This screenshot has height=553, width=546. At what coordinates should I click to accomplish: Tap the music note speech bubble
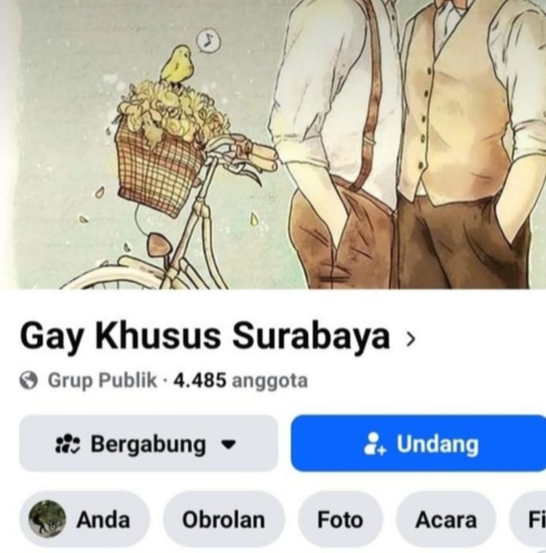point(208,40)
